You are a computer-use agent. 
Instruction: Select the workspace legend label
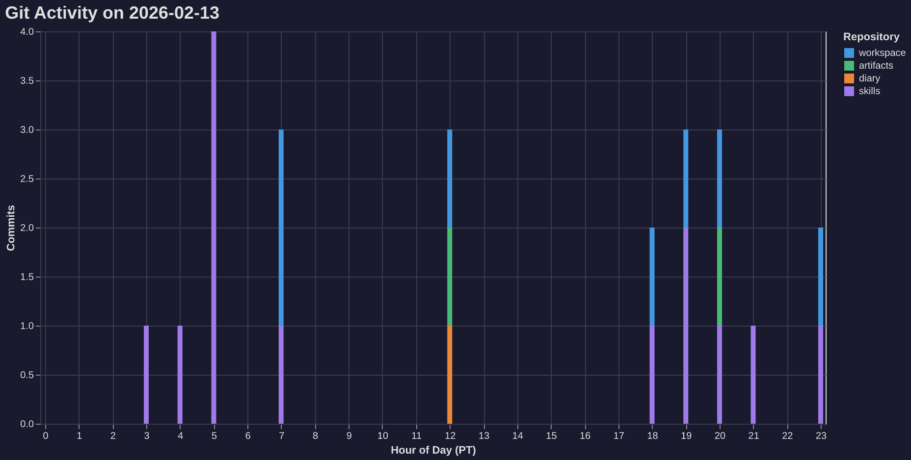(882, 52)
